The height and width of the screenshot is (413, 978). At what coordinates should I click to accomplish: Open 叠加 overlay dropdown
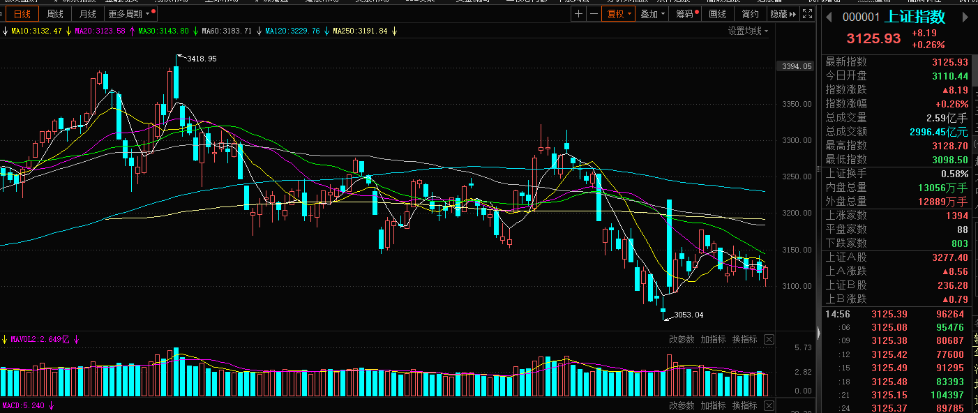coord(653,14)
